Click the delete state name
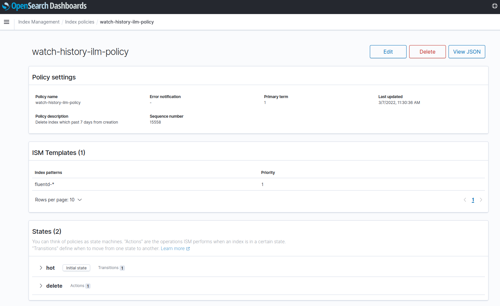Screen dimensions: 500x306 tap(54, 286)
